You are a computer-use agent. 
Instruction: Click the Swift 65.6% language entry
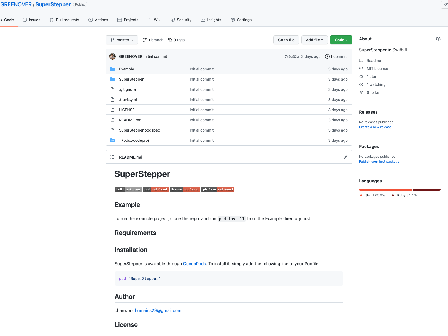point(373,195)
